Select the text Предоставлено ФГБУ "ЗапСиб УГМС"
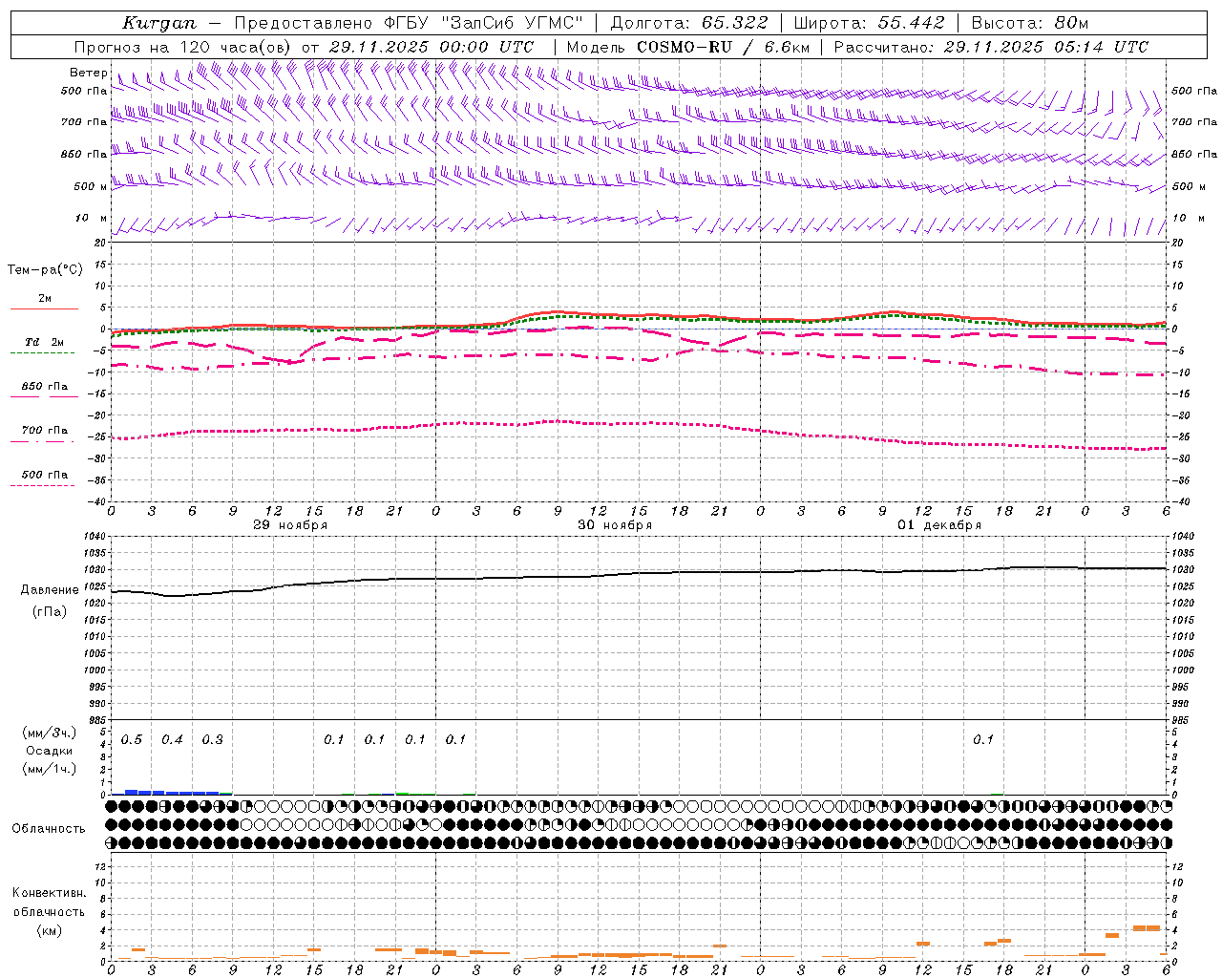Image resolution: width=1222 pixels, height=978 pixels. point(409,23)
